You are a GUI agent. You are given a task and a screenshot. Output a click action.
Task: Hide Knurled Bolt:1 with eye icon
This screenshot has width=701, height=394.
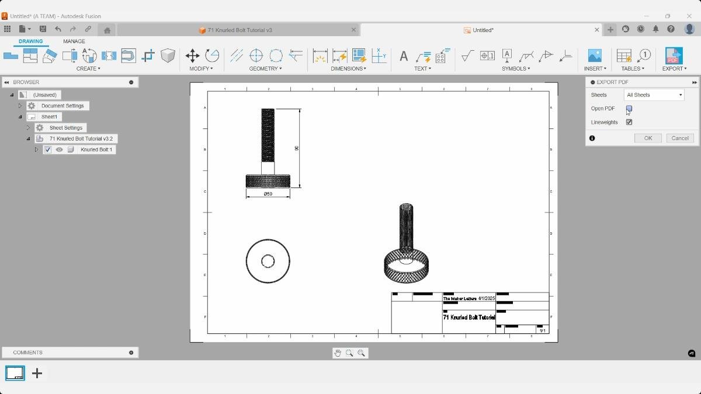pos(59,149)
